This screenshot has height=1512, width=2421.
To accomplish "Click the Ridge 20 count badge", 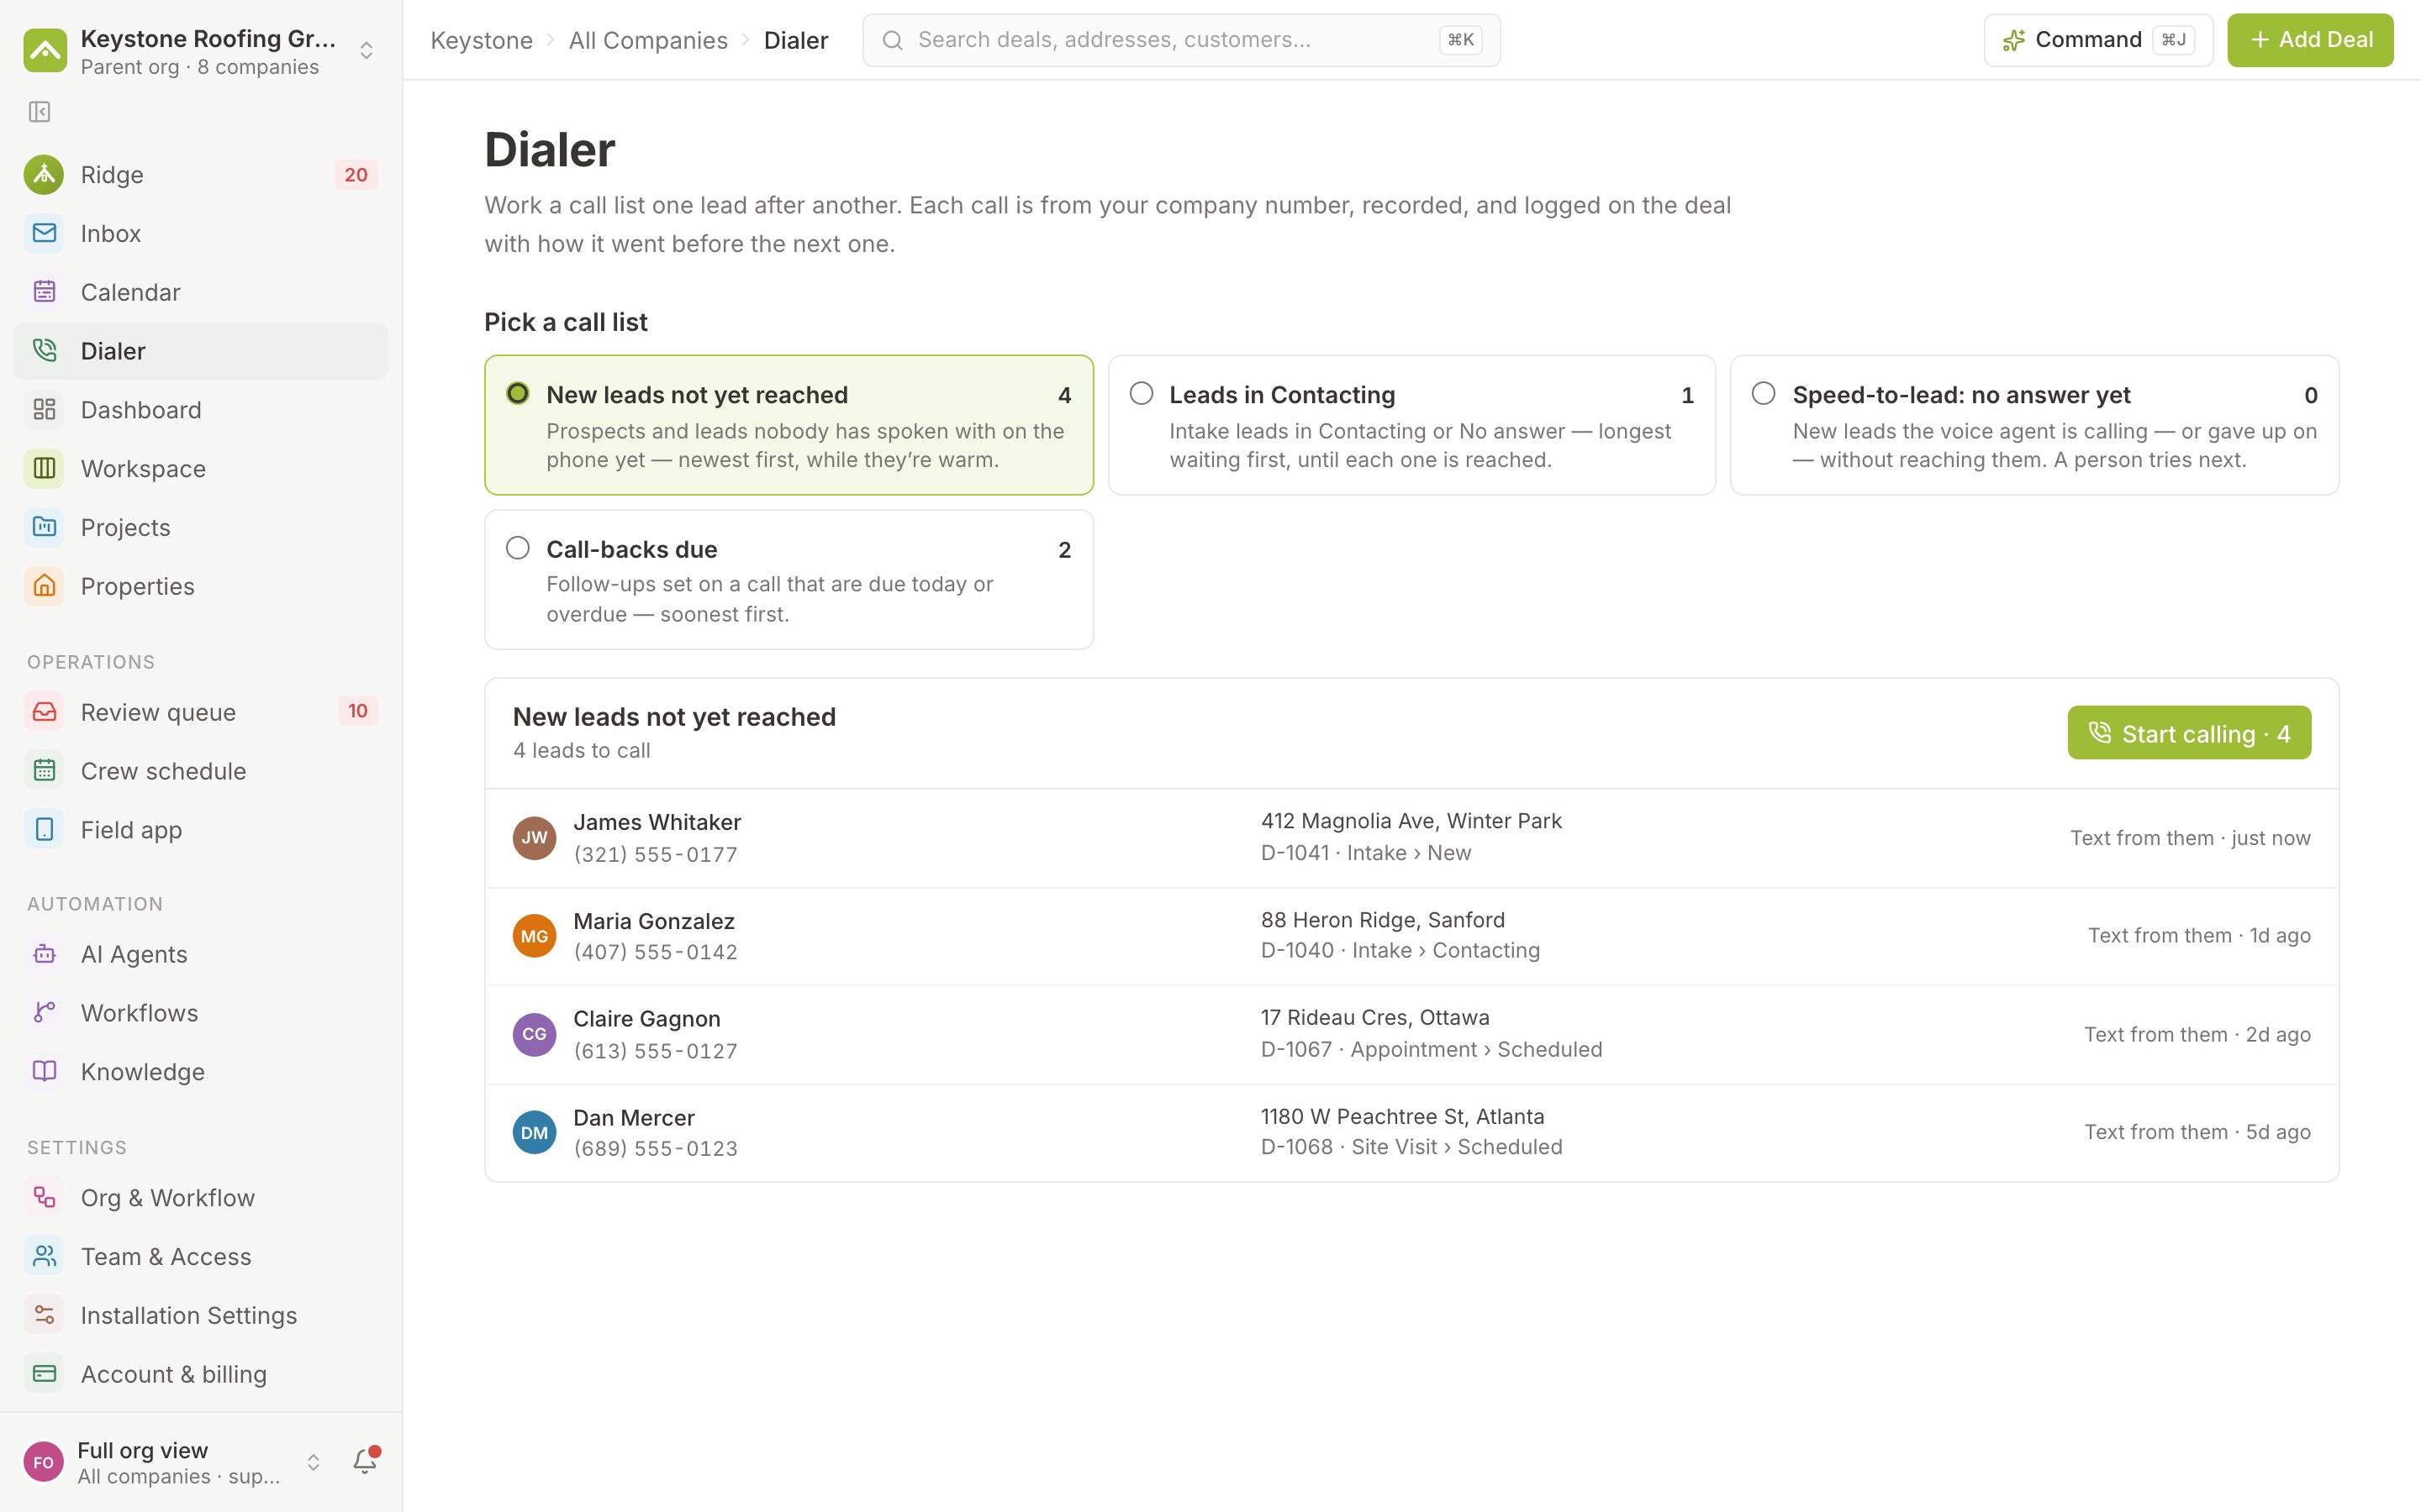I will click(356, 175).
